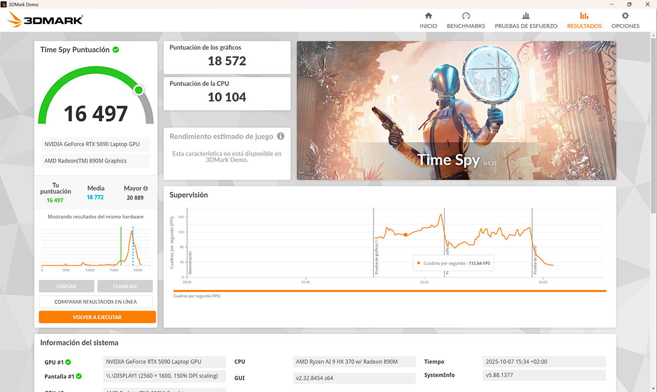Switch to the BENCHMARKS tab
The width and height of the screenshot is (657, 392).
coord(466,26)
